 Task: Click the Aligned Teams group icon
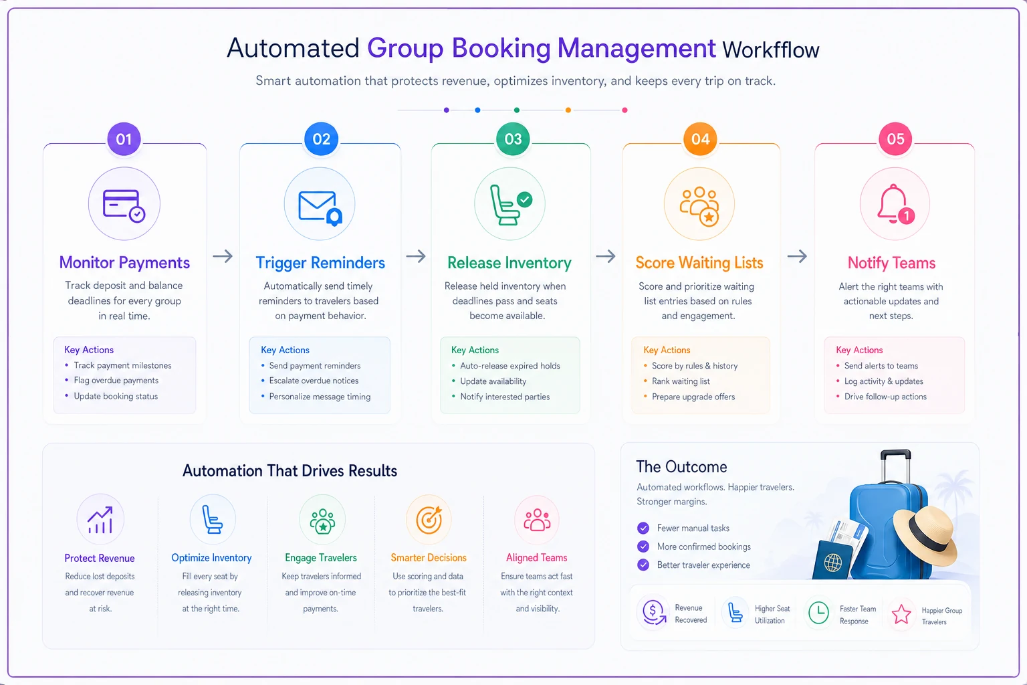coord(537,519)
